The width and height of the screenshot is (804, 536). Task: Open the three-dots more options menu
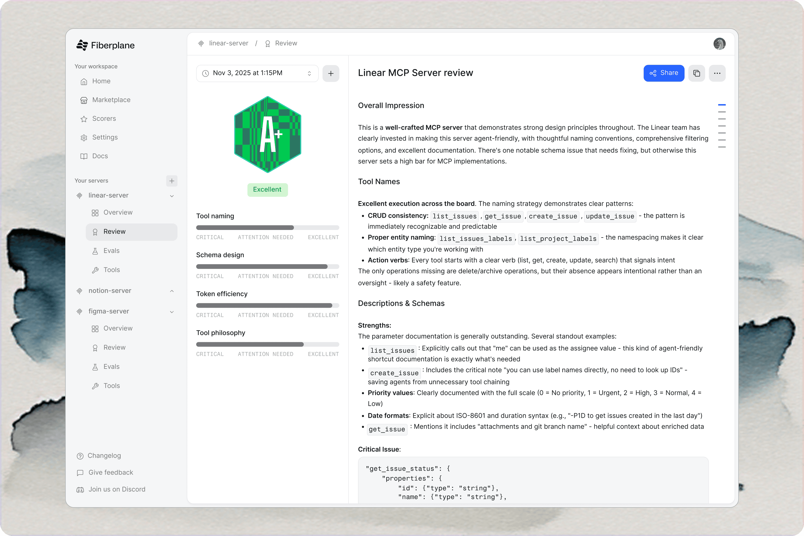[x=717, y=73]
